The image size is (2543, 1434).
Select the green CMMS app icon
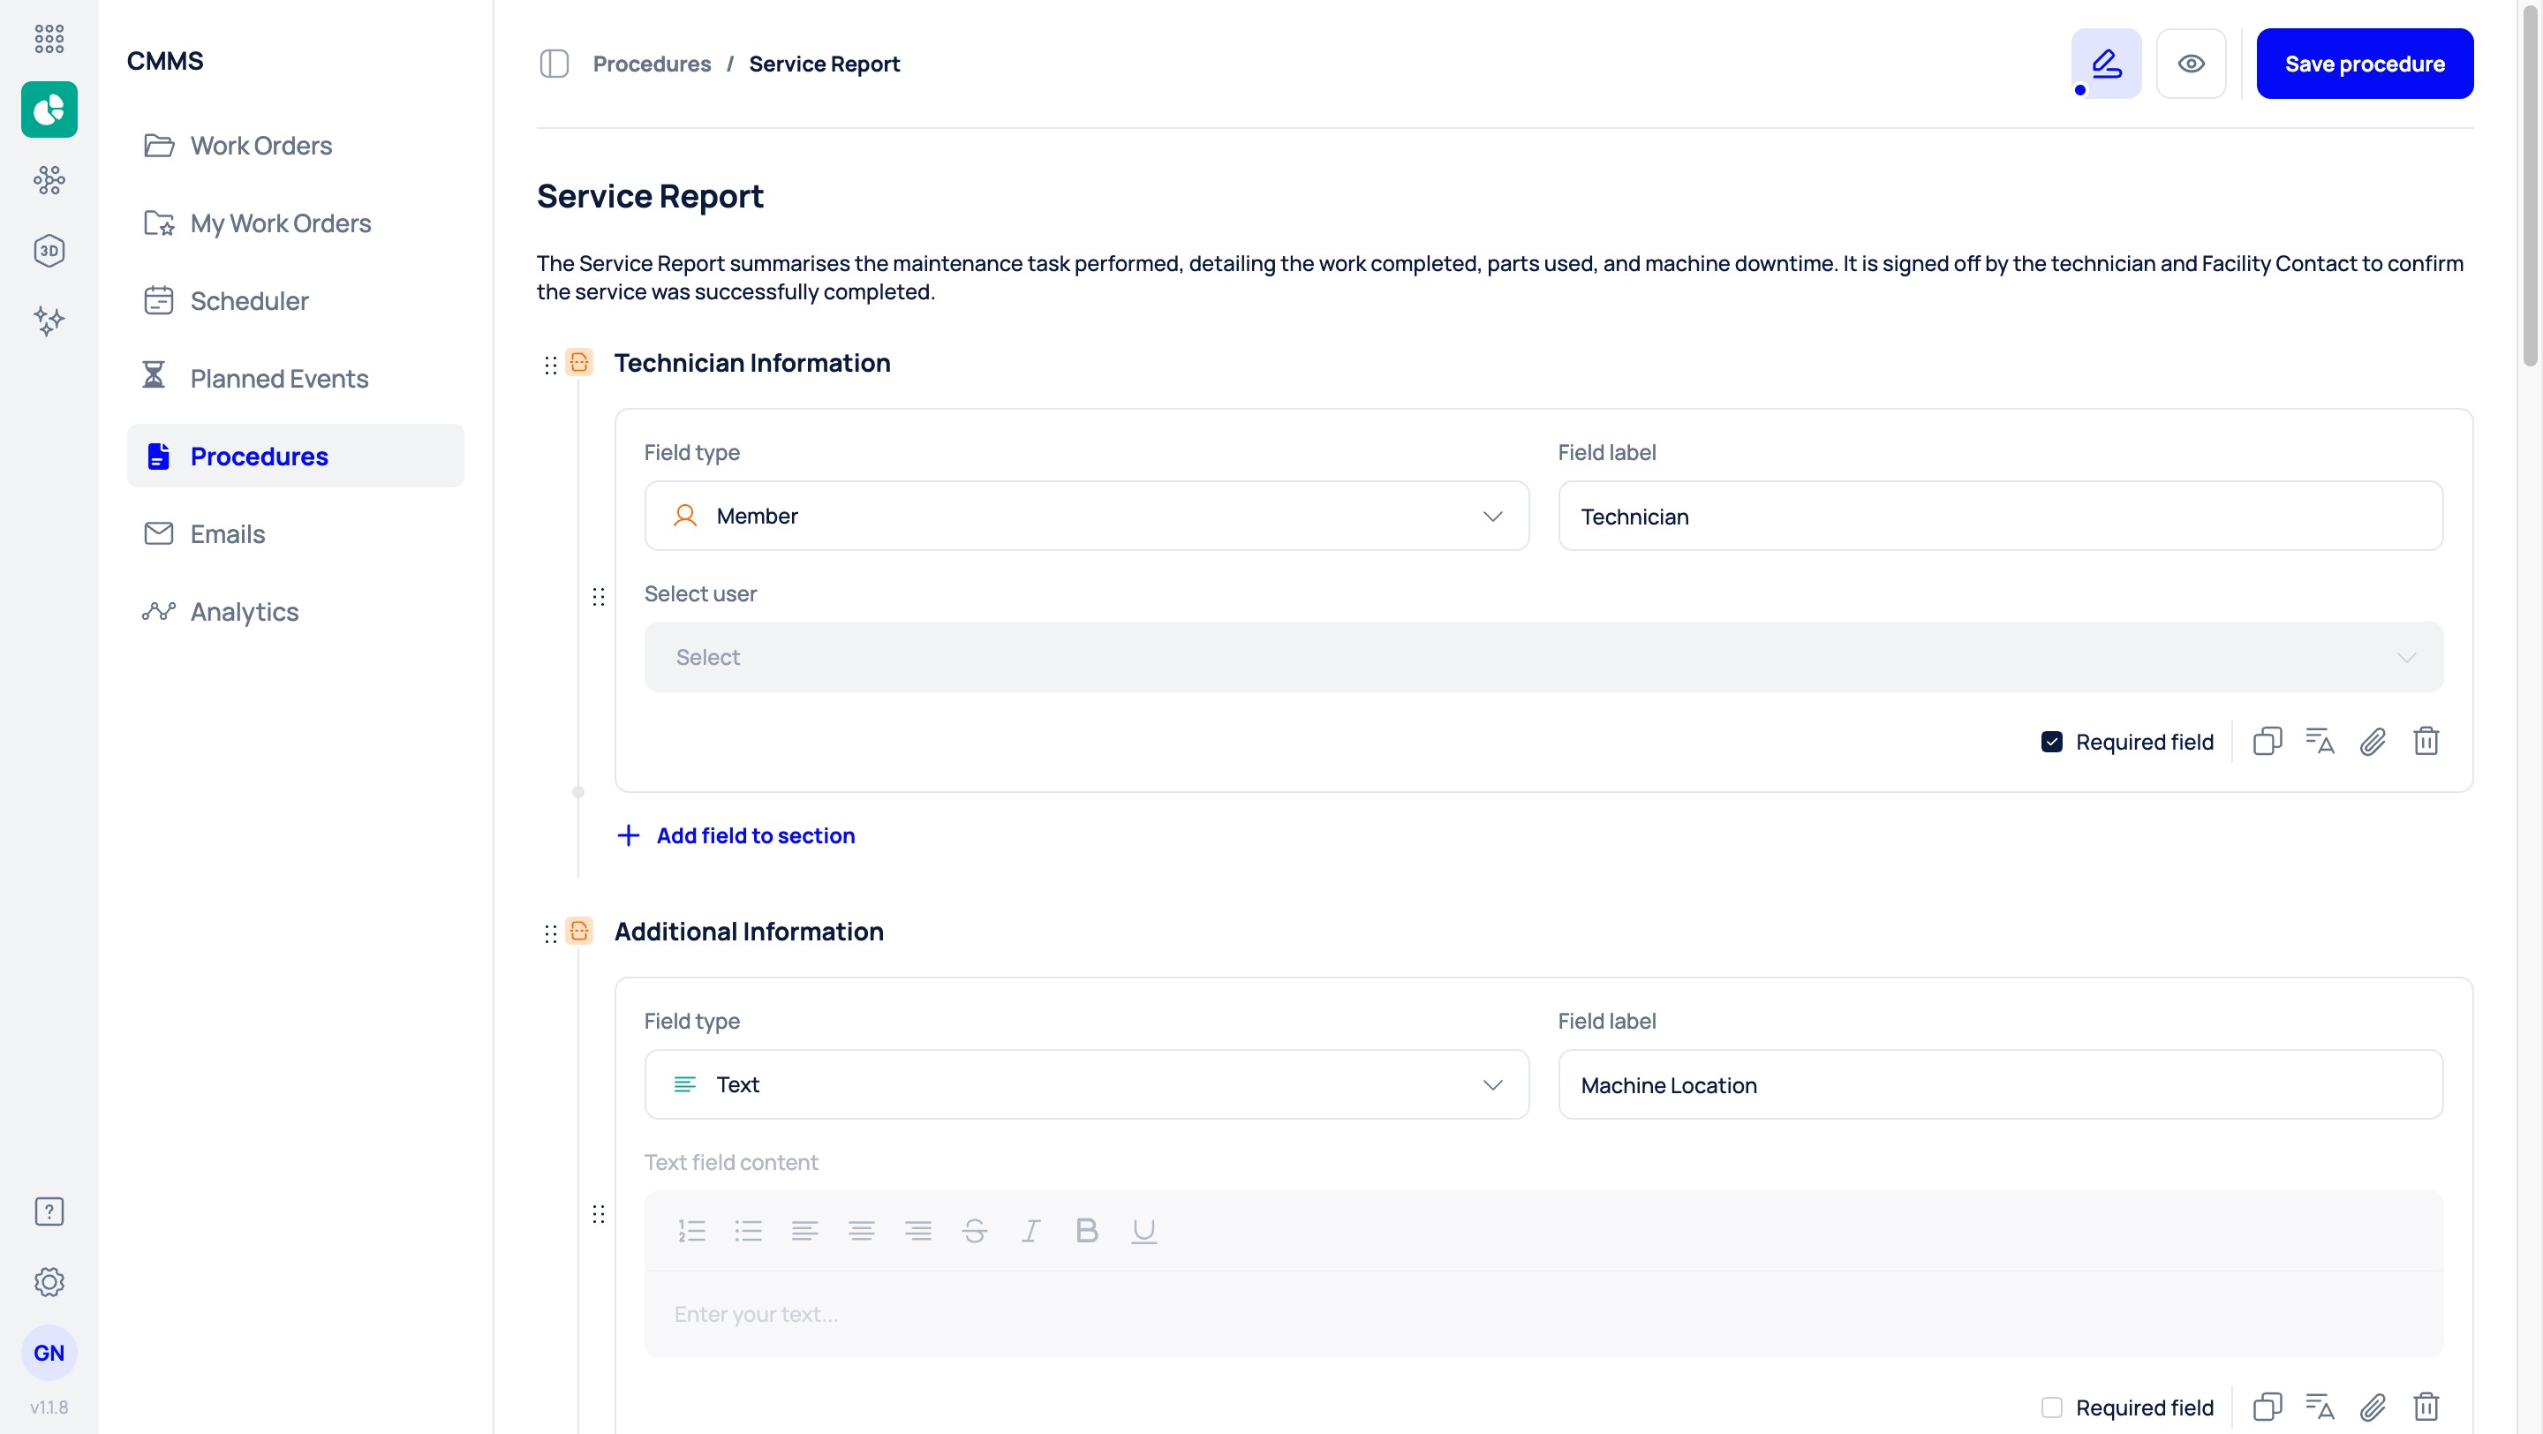tap(49, 109)
